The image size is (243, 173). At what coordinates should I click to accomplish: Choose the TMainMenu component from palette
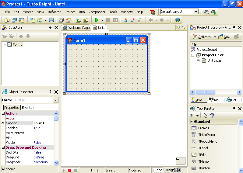(206, 135)
